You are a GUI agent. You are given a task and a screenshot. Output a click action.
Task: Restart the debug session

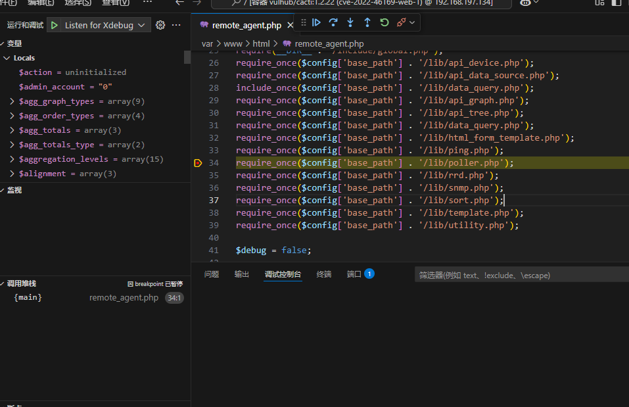point(384,22)
